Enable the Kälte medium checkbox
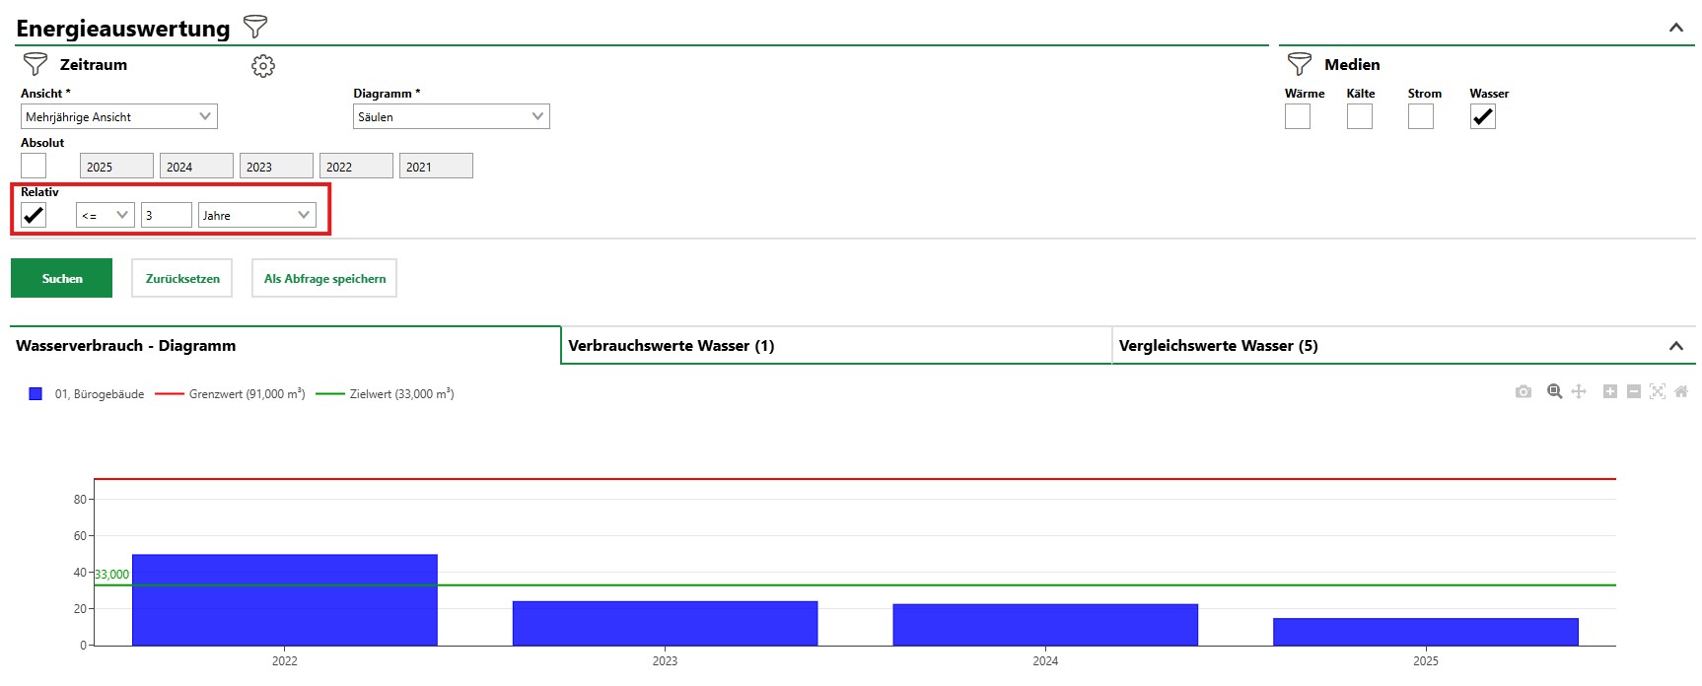 (x=1360, y=116)
